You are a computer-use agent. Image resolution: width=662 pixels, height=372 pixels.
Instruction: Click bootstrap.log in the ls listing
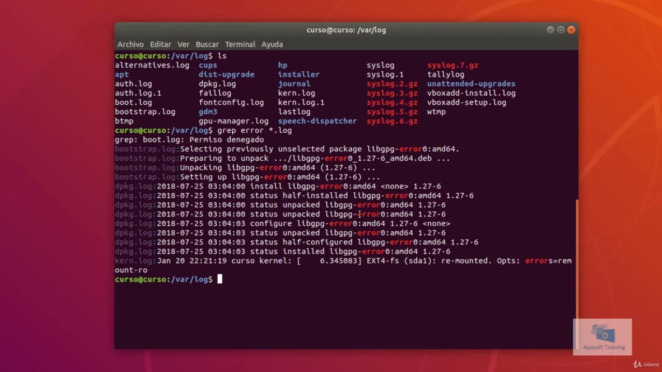145,112
